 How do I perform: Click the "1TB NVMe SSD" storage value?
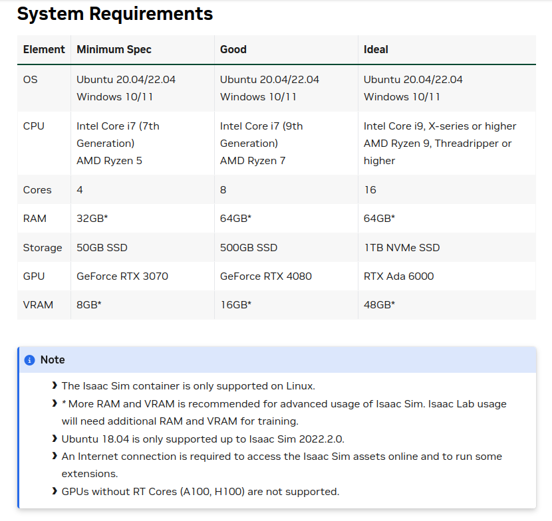[x=402, y=248]
